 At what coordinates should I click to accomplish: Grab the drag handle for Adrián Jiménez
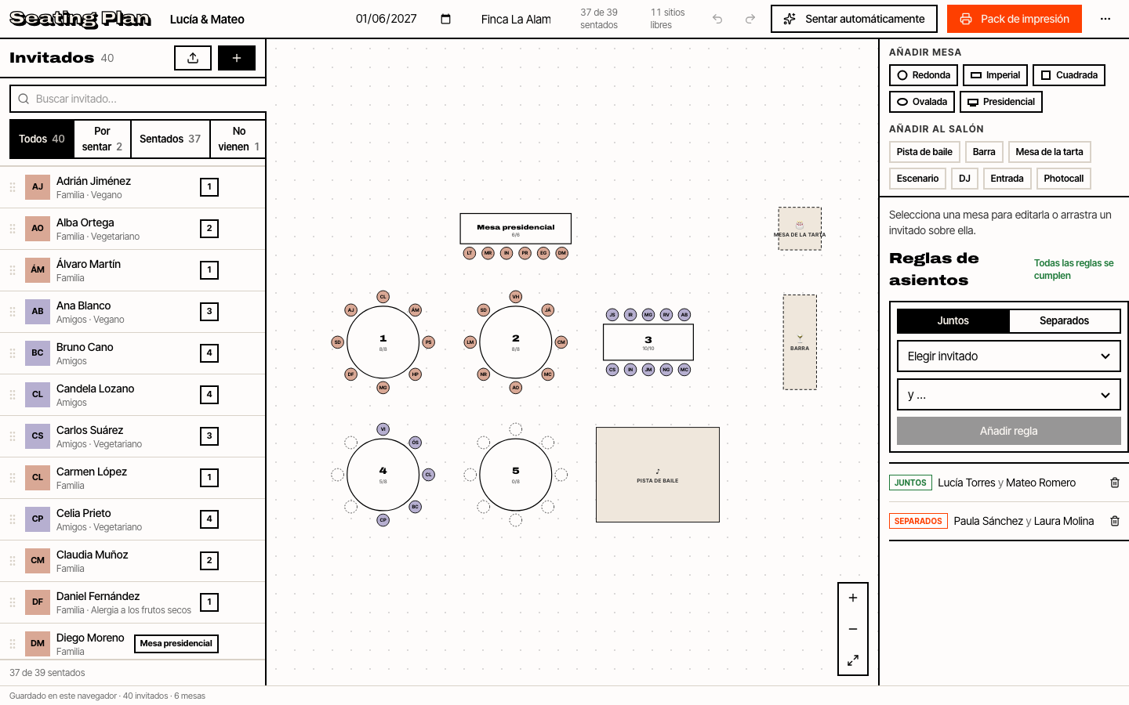click(x=13, y=187)
